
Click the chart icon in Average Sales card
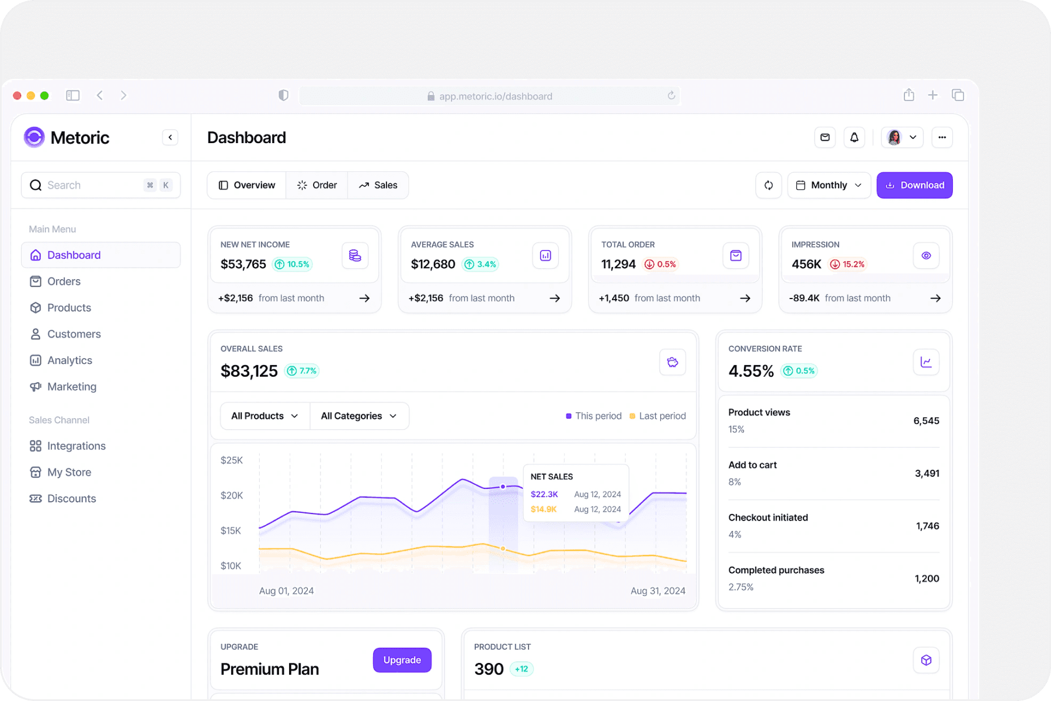click(545, 255)
